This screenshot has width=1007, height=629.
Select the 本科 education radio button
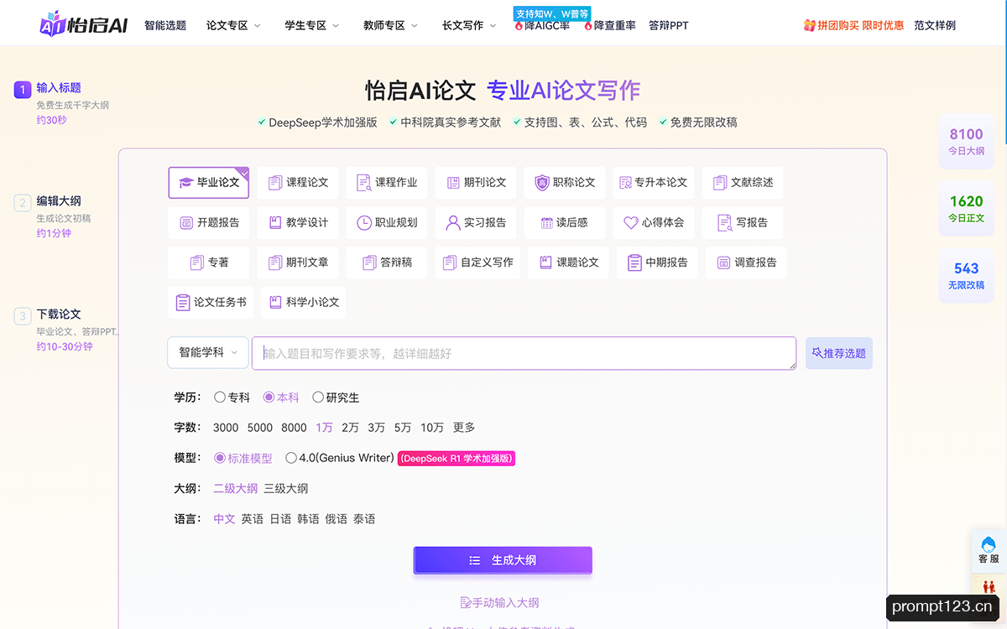tap(269, 398)
